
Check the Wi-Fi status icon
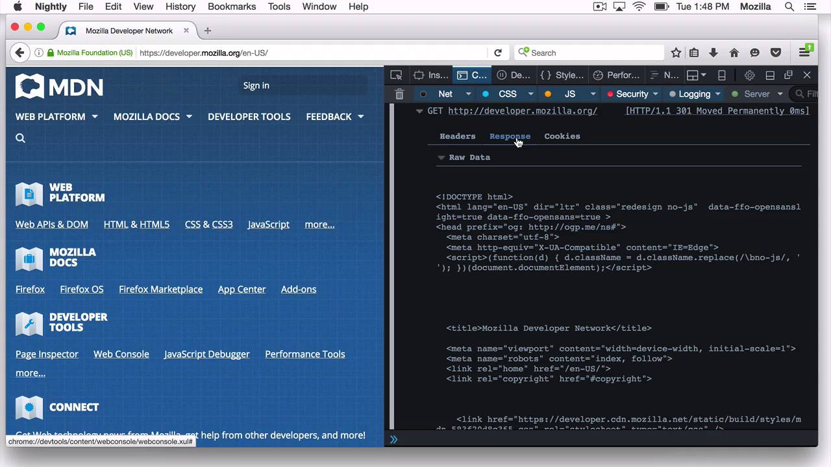pyautogui.click(x=639, y=6)
